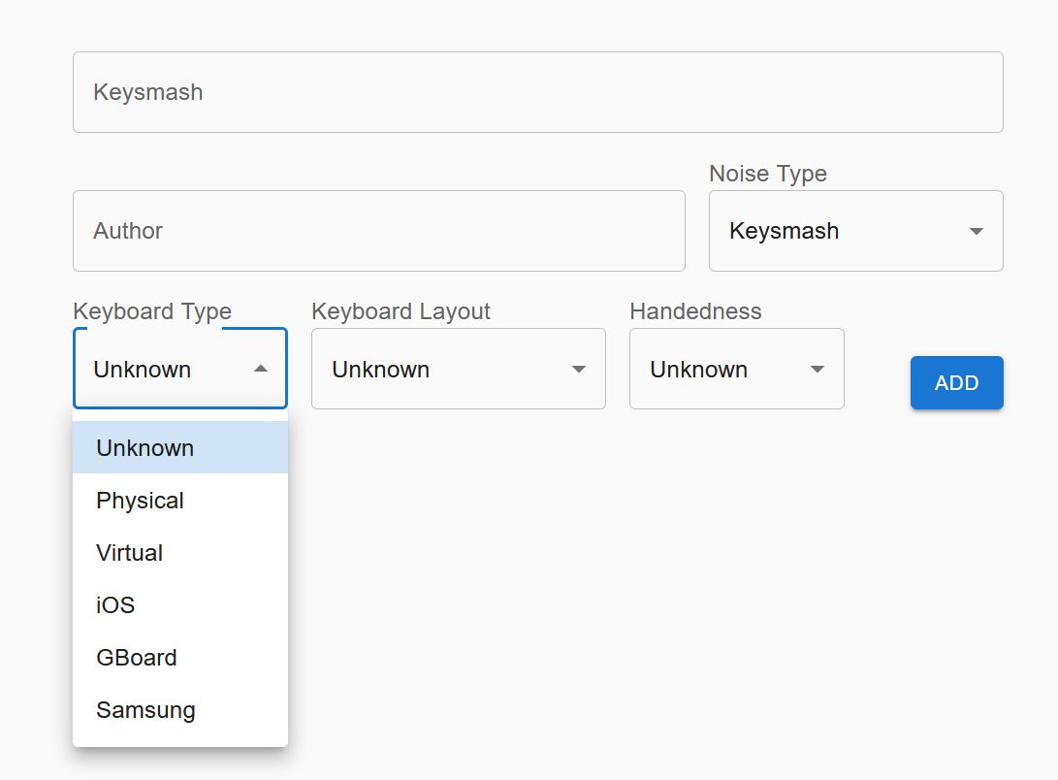1058x780 pixels.
Task: Click the Keyboard Layout field label
Action: coord(401,311)
